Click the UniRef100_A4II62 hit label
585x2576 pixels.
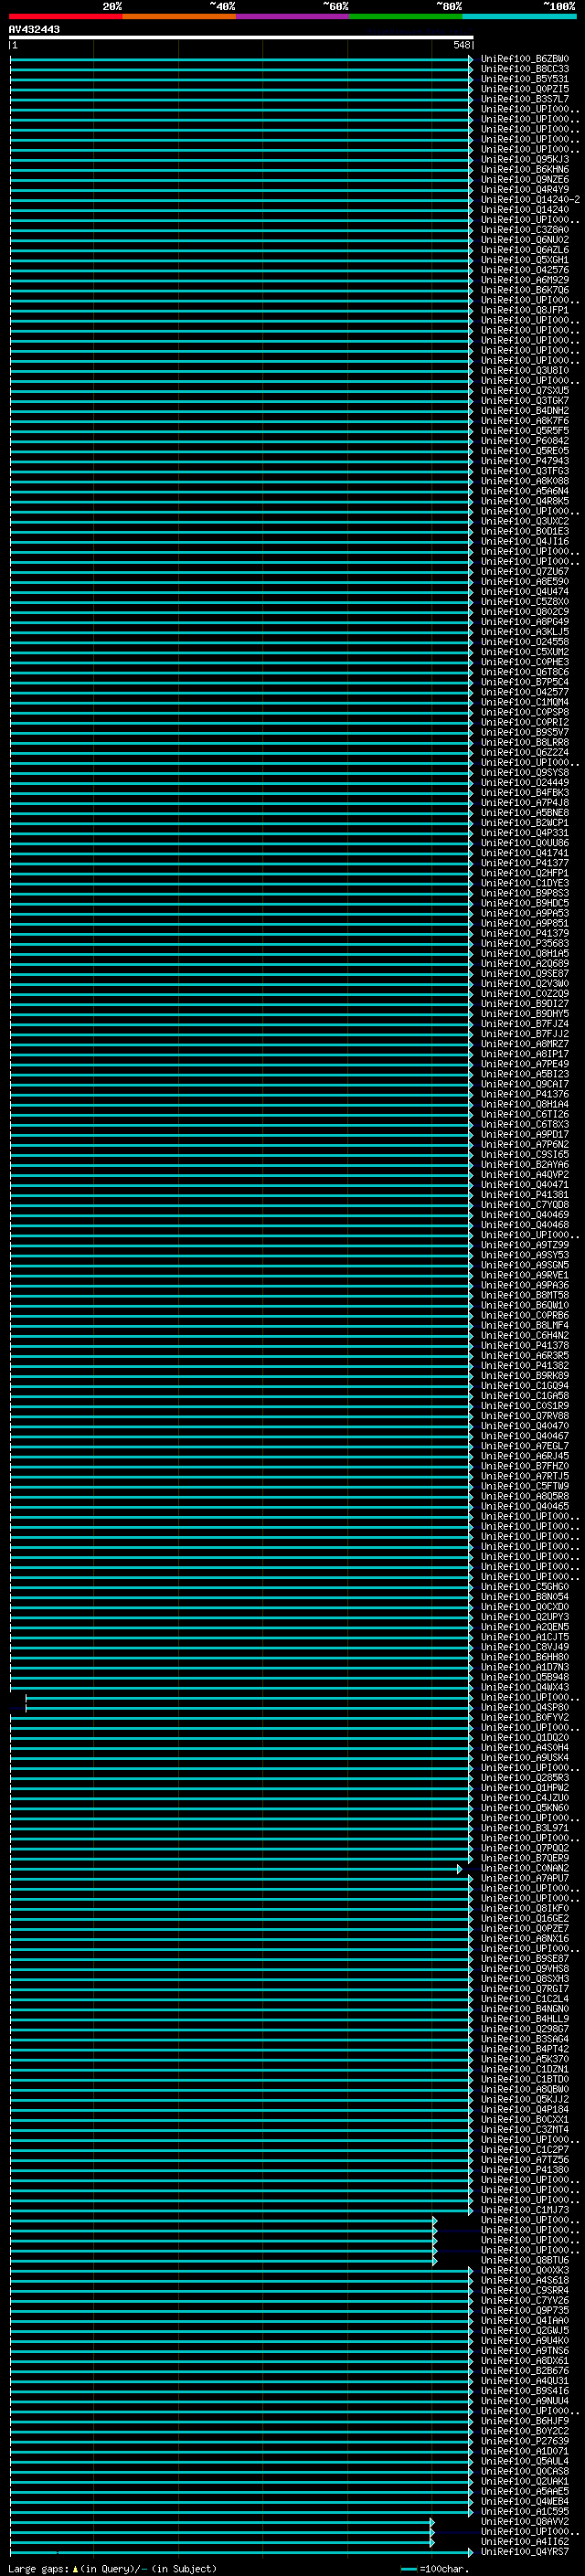point(525,2541)
